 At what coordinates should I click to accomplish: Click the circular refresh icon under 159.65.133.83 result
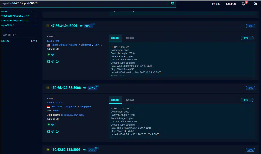[57, 131]
